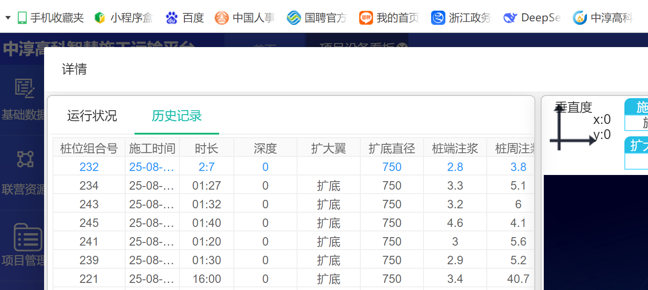Click the 我的首页 bookmark link

pos(397,18)
